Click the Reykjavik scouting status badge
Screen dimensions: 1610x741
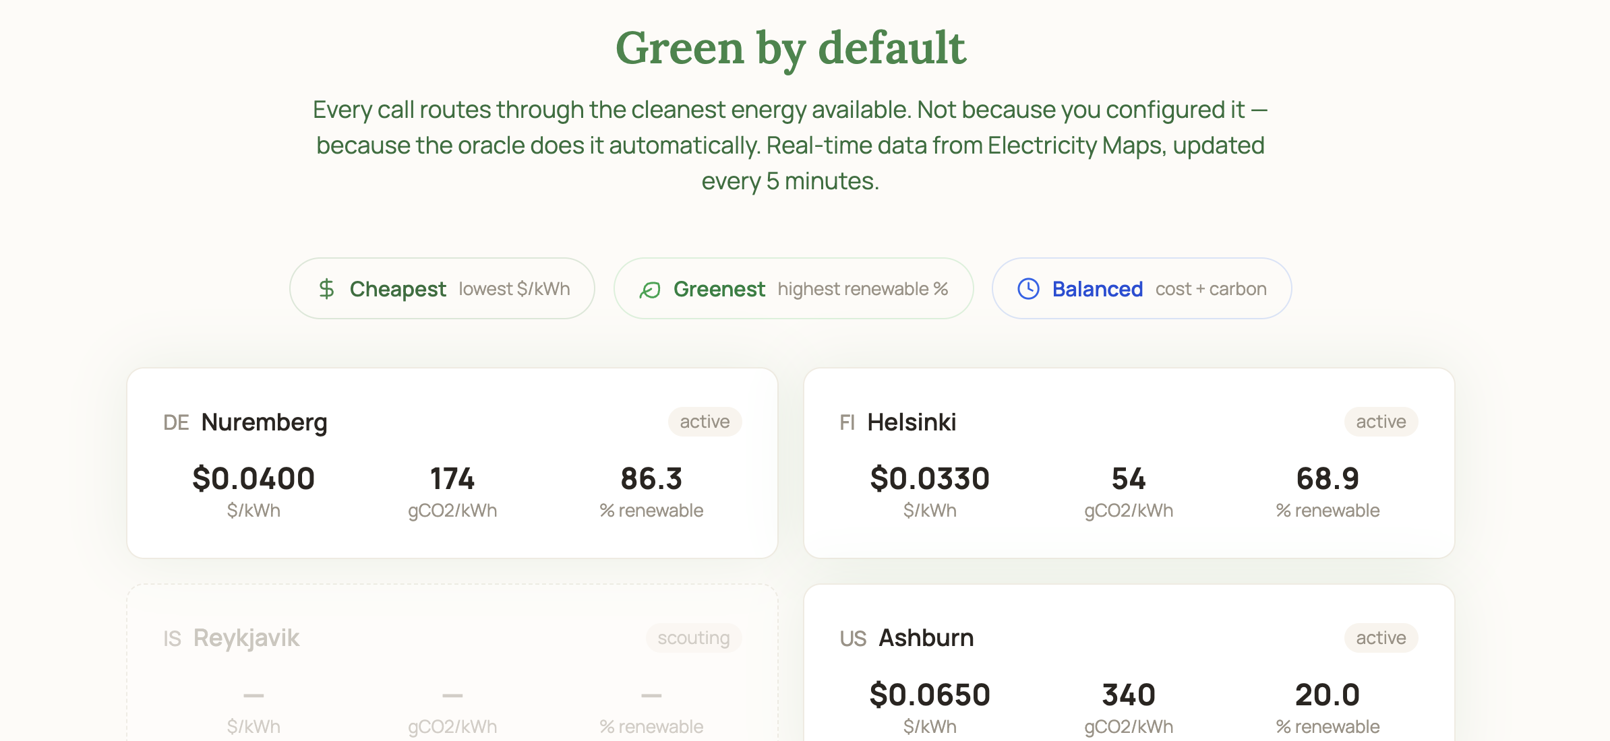[x=693, y=638]
